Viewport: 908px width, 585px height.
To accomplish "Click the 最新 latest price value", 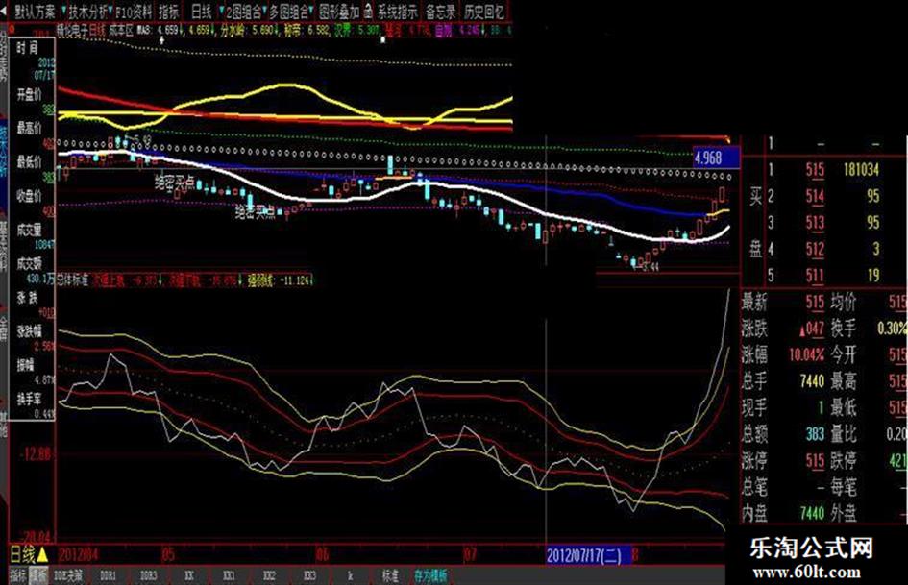I will coord(815,302).
